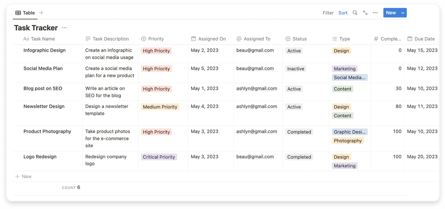Click the blue Sort option
The width and height of the screenshot is (445, 209).
click(x=343, y=13)
